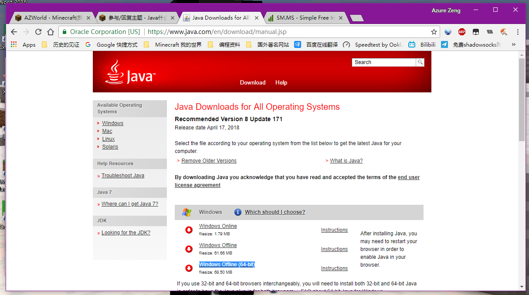Click the Java logo in the header
This screenshot has height=295, width=529.
(x=130, y=72)
